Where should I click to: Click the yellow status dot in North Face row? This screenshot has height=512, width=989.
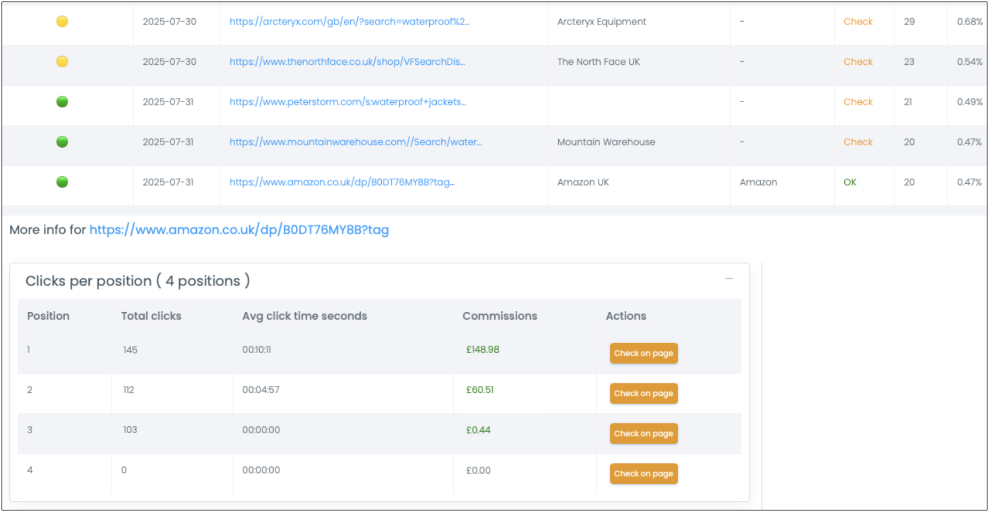pyautogui.click(x=62, y=61)
